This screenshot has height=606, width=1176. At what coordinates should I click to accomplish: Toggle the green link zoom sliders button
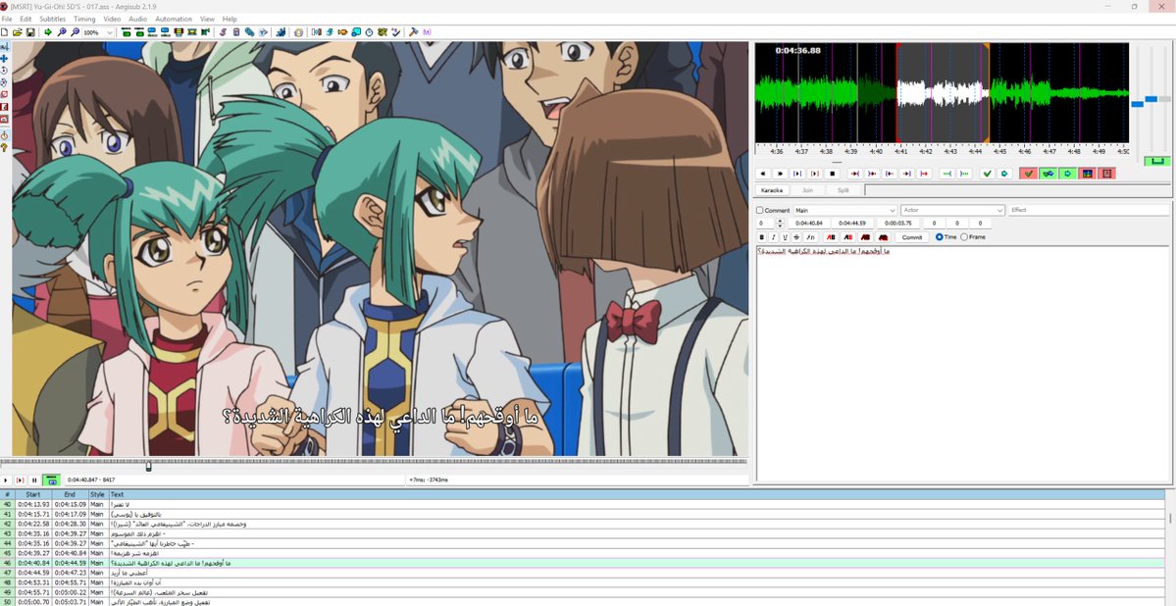[x=1157, y=161]
